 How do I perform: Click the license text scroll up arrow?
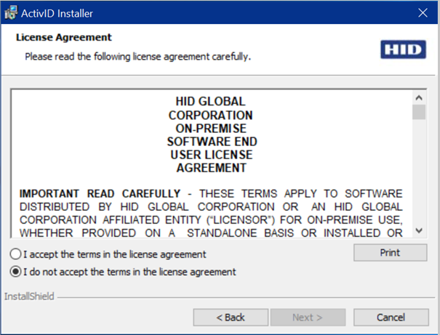pos(419,98)
